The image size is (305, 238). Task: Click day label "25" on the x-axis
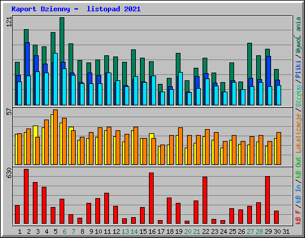coord(232,231)
